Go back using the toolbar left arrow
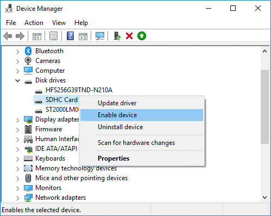This screenshot has height=216, width=271. [x=8, y=36]
